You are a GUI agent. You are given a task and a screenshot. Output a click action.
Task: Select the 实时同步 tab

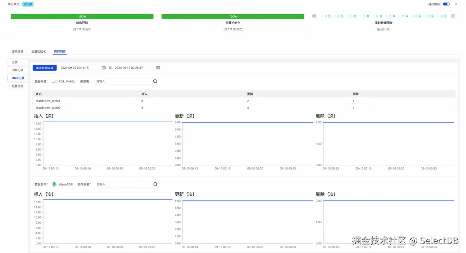coord(60,52)
